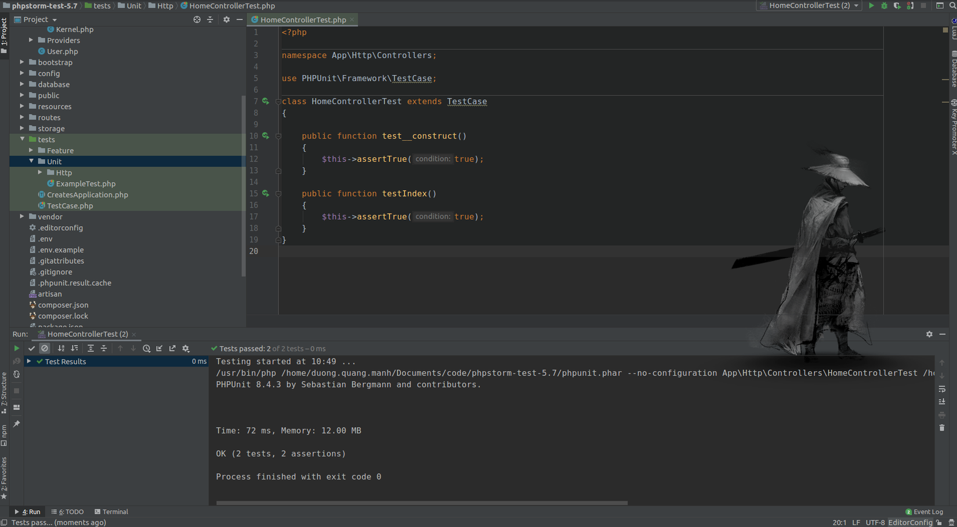
Task: Select User.php in the project tree
Action: [62, 51]
